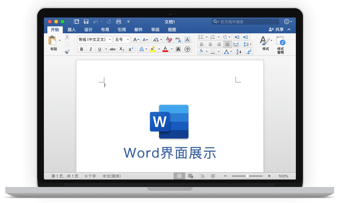
Task: Click the Save floppy disk icon
Action: [86, 22]
